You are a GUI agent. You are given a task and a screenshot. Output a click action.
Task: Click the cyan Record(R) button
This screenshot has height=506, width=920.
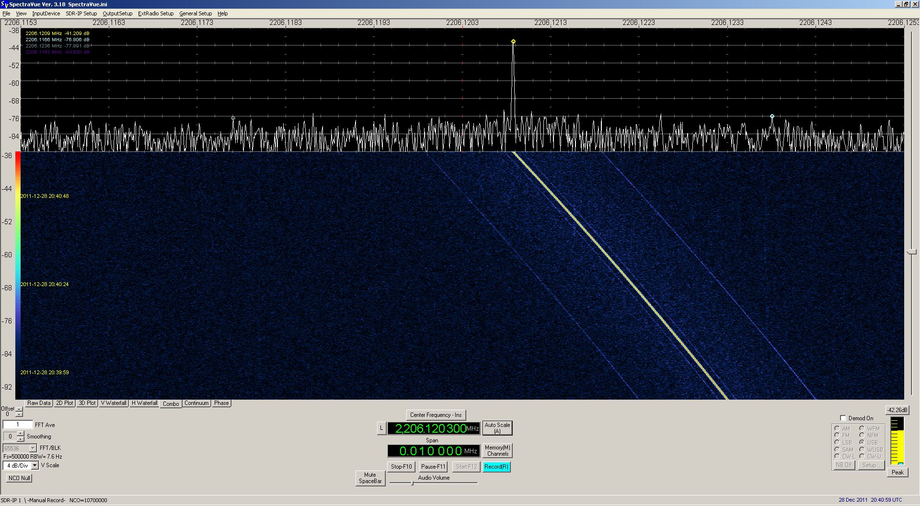click(496, 467)
